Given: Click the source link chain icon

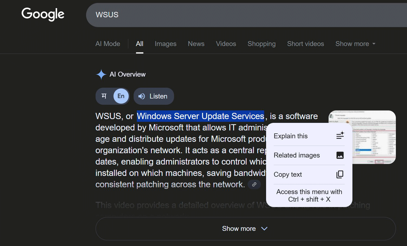Looking at the screenshot, I should click(254, 184).
